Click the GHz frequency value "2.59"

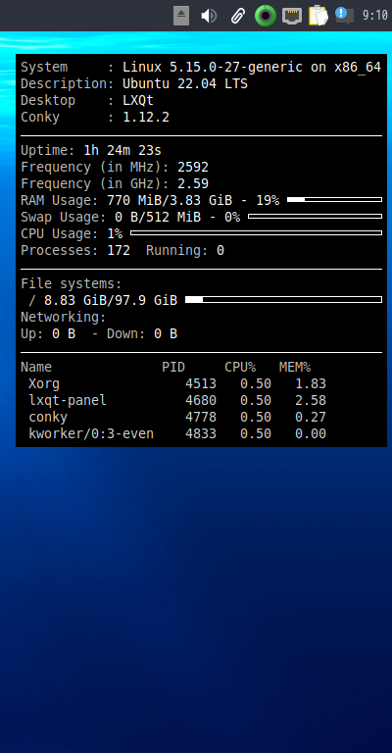click(x=193, y=183)
